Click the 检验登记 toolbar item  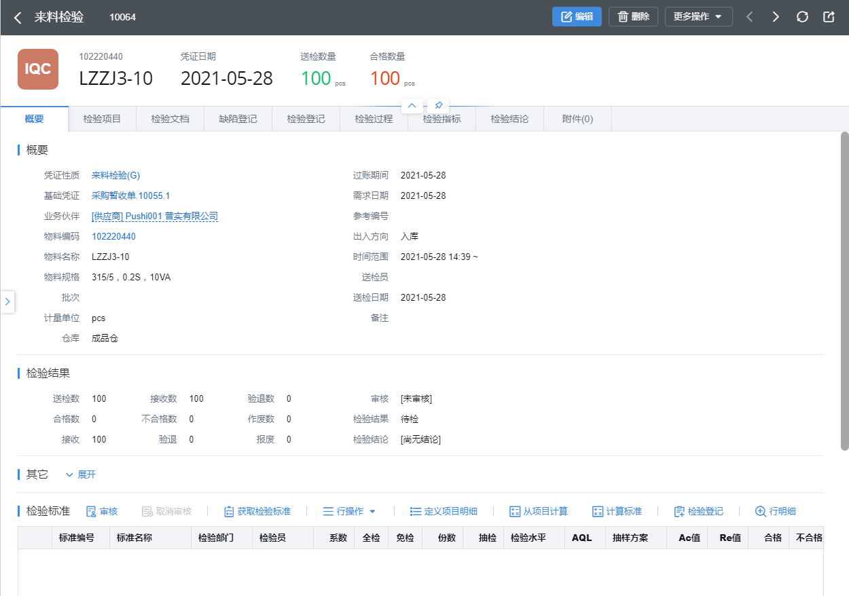(x=698, y=511)
